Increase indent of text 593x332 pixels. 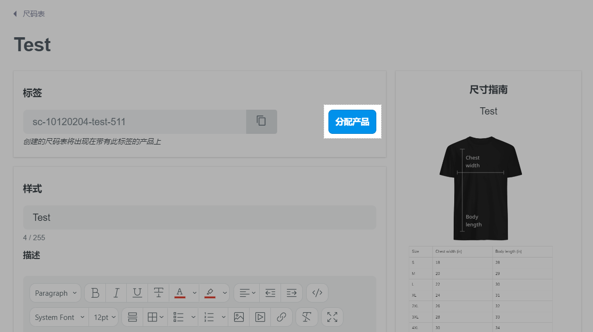click(x=292, y=293)
